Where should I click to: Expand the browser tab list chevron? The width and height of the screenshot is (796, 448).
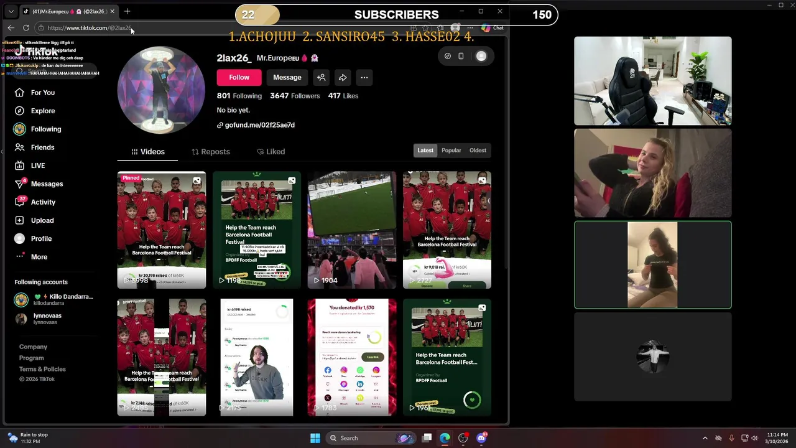(x=11, y=11)
